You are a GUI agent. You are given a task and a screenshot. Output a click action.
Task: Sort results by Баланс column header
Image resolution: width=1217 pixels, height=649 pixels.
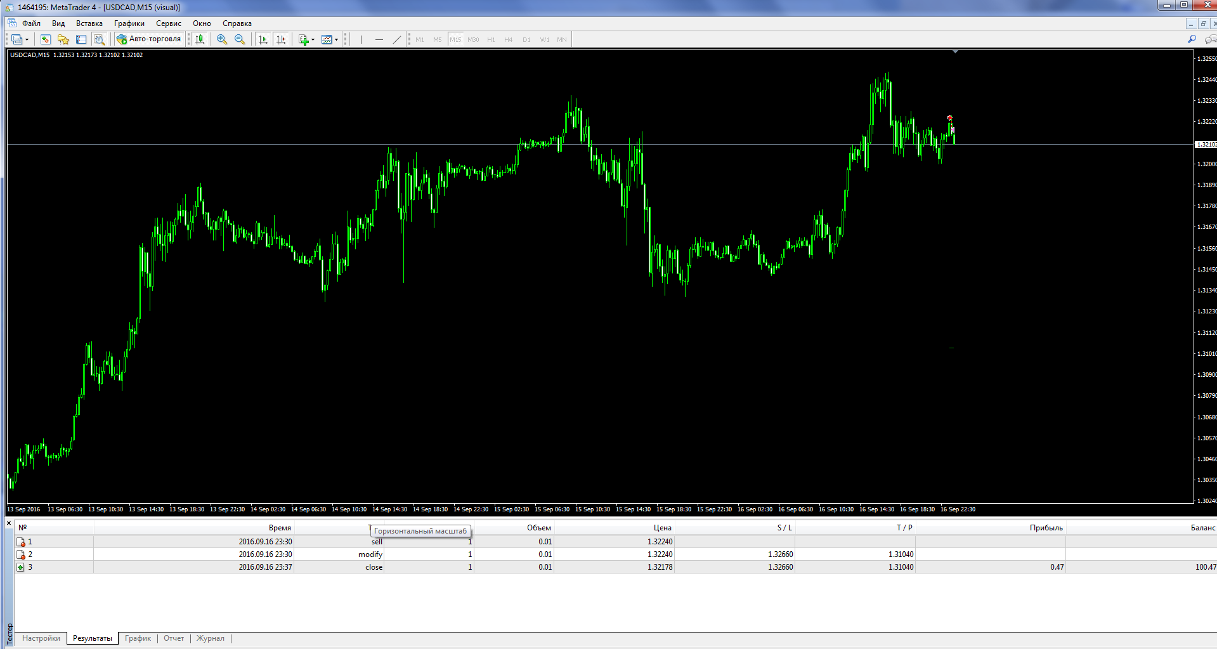(x=1142, y=528)
